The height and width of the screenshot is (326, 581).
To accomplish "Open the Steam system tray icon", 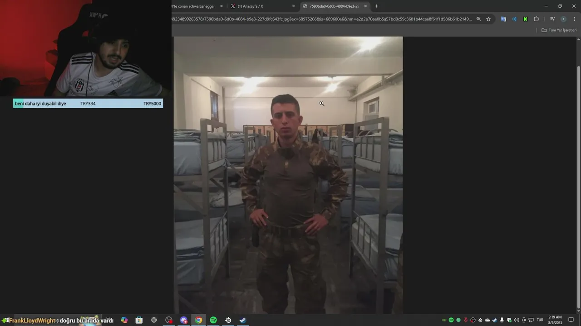I will tap(495, 320).
